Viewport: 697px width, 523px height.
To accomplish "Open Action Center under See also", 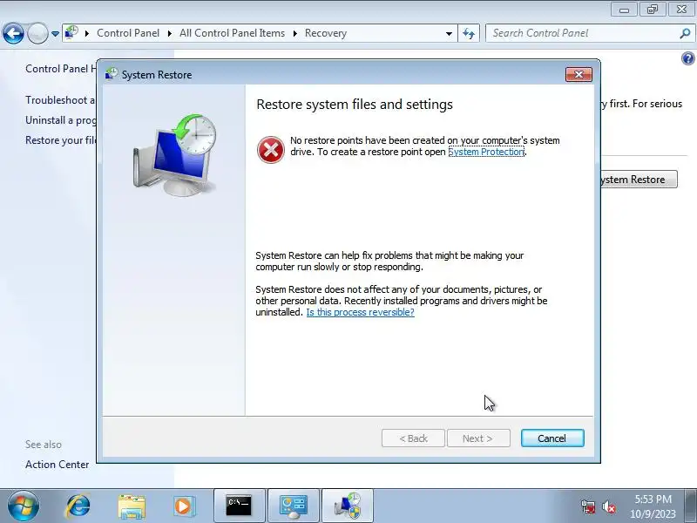I will (57, 465).
